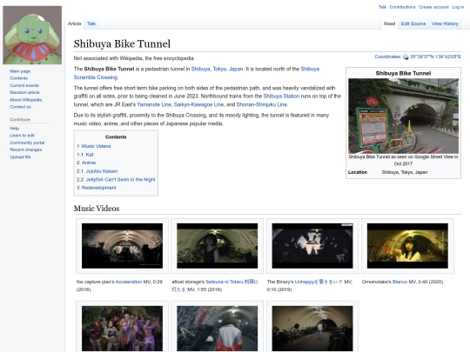Image resolution: width=470 pixels, height=352 pixels.
Task: Open the Saikyo-Kawagoe Line link
Action: [198, 104]
